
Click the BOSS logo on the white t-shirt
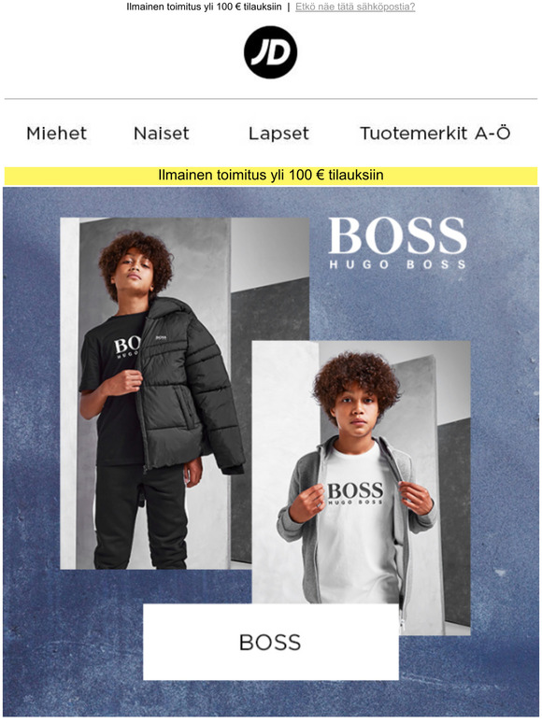click(x=355, y=493)
